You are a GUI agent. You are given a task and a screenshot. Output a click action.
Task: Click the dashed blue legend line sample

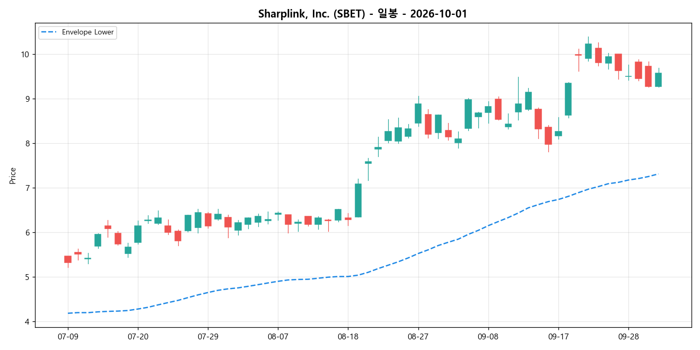pyautogui.click(x=49, y=32)
